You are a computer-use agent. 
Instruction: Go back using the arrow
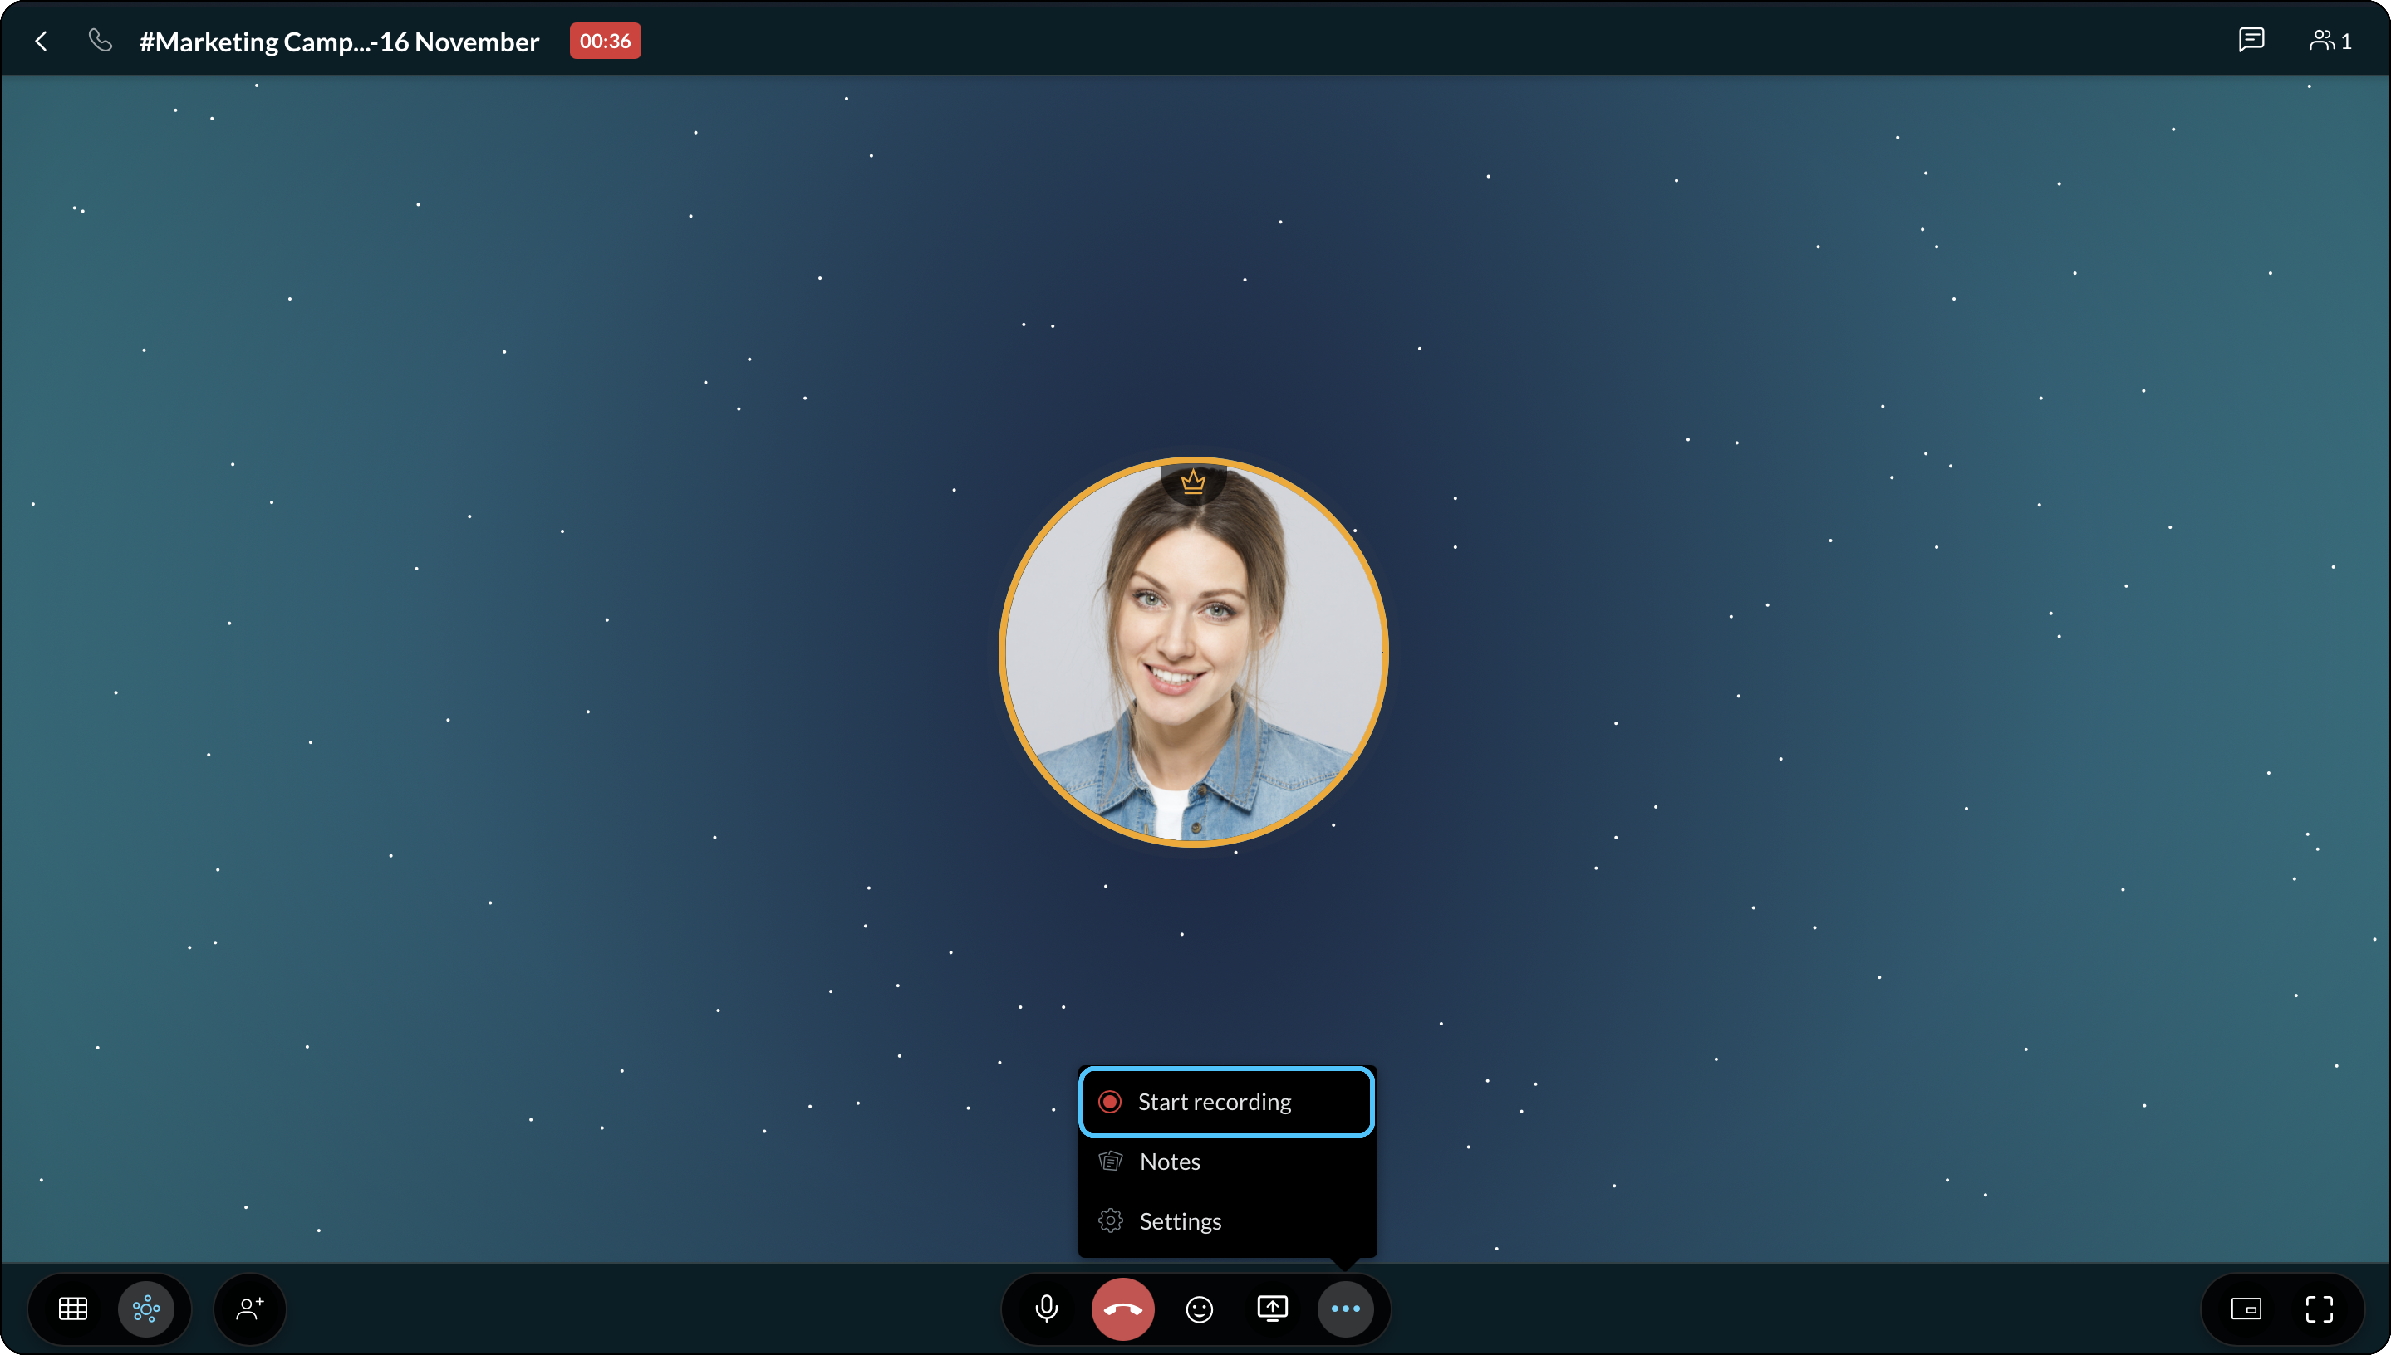point(41,41)
